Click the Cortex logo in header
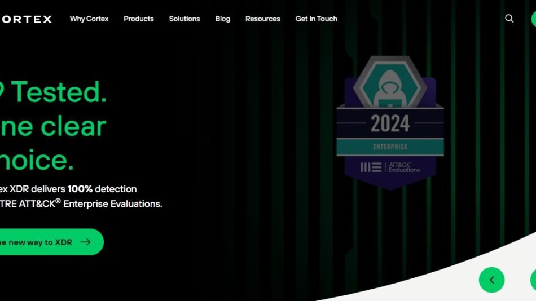 click(x=25, y=19)
